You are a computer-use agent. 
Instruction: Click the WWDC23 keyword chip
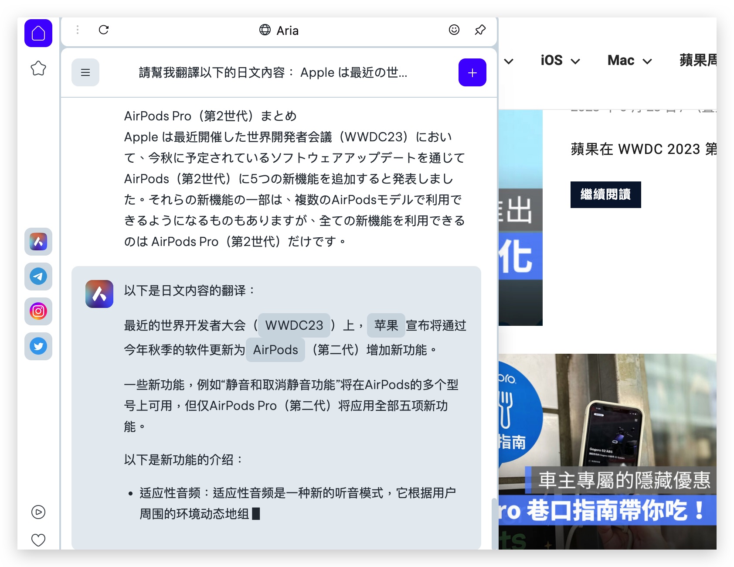tap(294, 325)
